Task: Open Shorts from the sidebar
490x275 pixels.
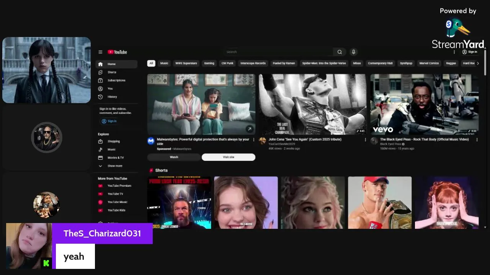Action: [116, 72]
